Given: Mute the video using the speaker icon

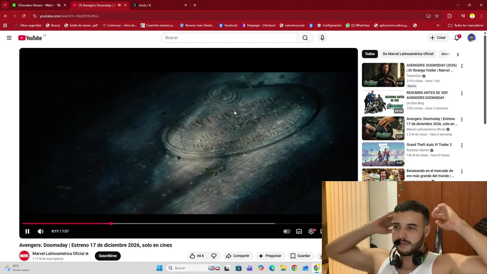Looking at the screenshot, I should [x=41, y=231].
